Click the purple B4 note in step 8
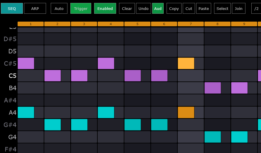Screen dimensions: 261x153 tap(213, 88)
